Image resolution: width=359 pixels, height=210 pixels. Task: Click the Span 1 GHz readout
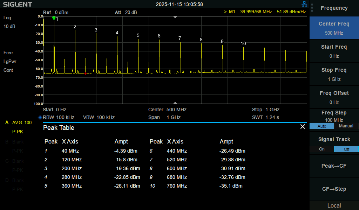pos(164,118)
